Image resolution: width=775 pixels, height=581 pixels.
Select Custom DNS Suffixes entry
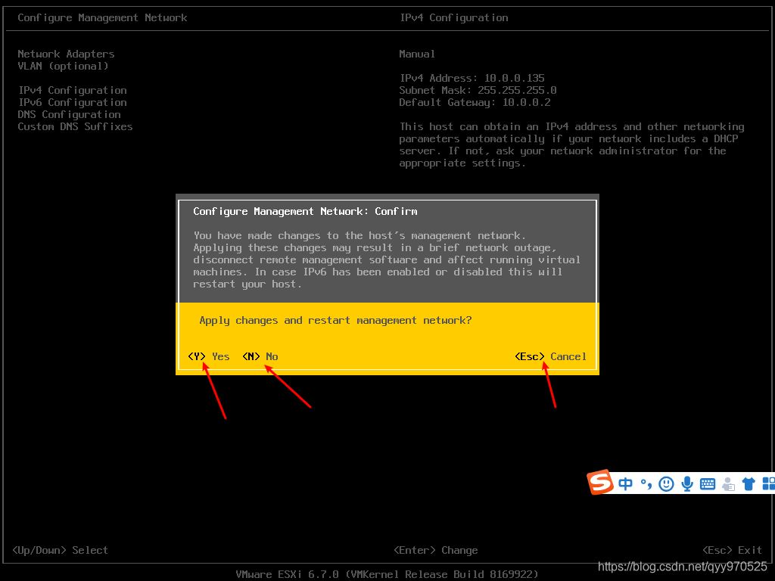(x=75, y=126)
